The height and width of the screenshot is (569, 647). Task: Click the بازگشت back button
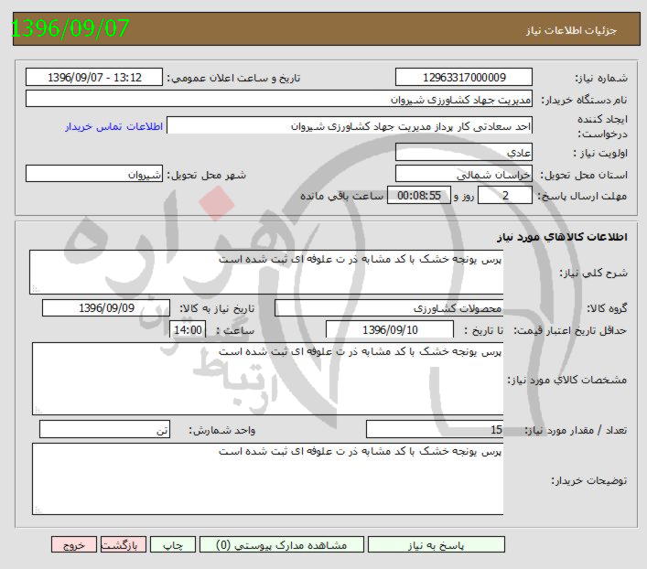[124, 544]
